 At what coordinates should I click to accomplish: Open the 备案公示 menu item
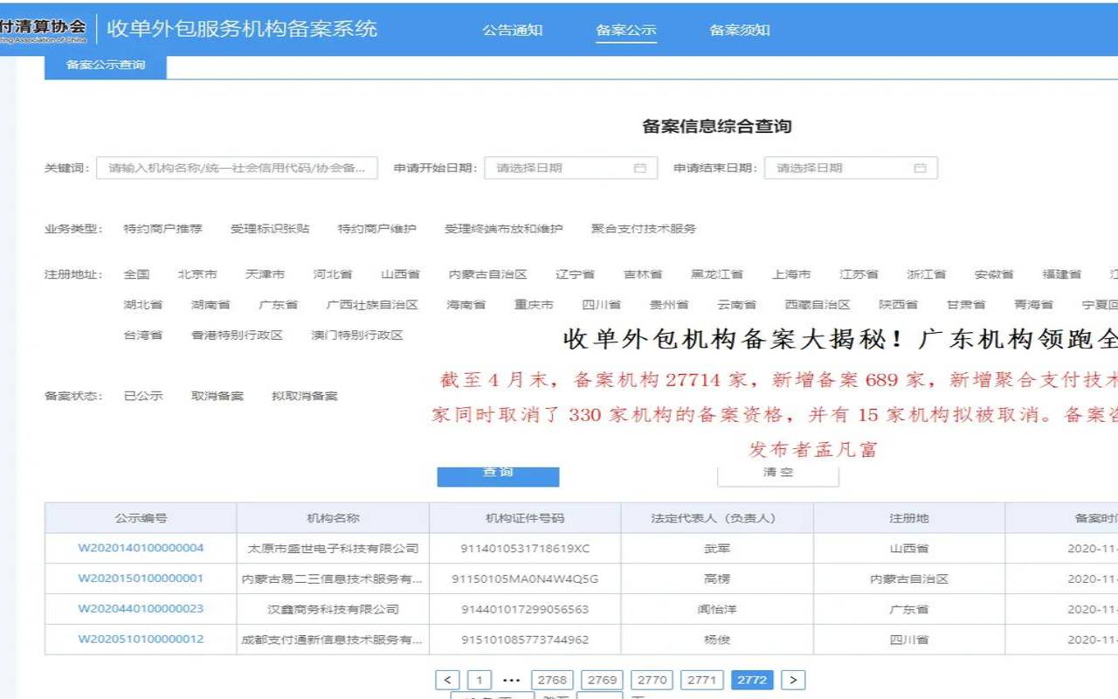[x=626, y=30]
